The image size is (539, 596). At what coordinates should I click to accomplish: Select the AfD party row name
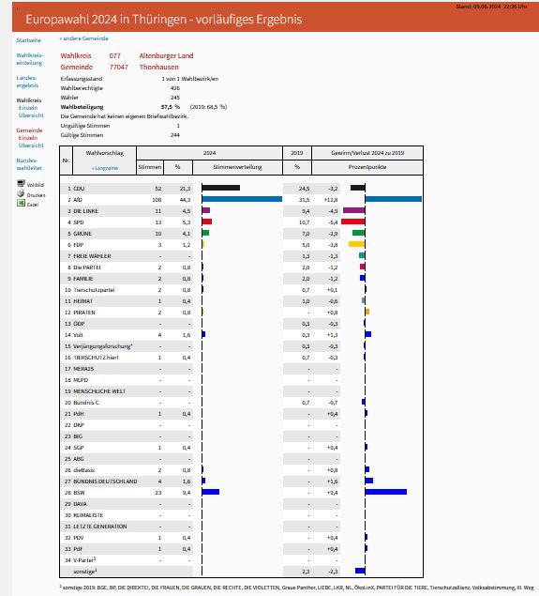pos(78,200)
